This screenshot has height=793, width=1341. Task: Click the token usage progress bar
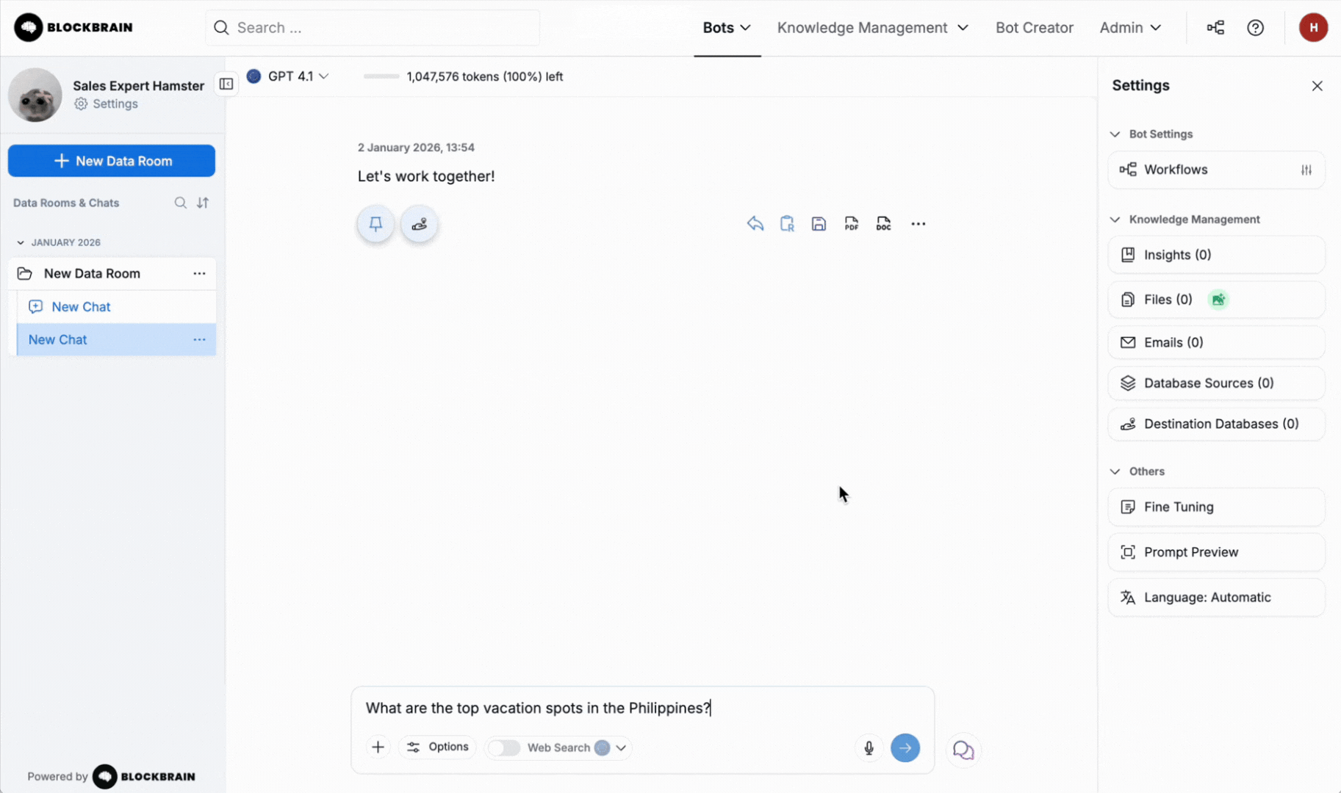click(381, 76)
